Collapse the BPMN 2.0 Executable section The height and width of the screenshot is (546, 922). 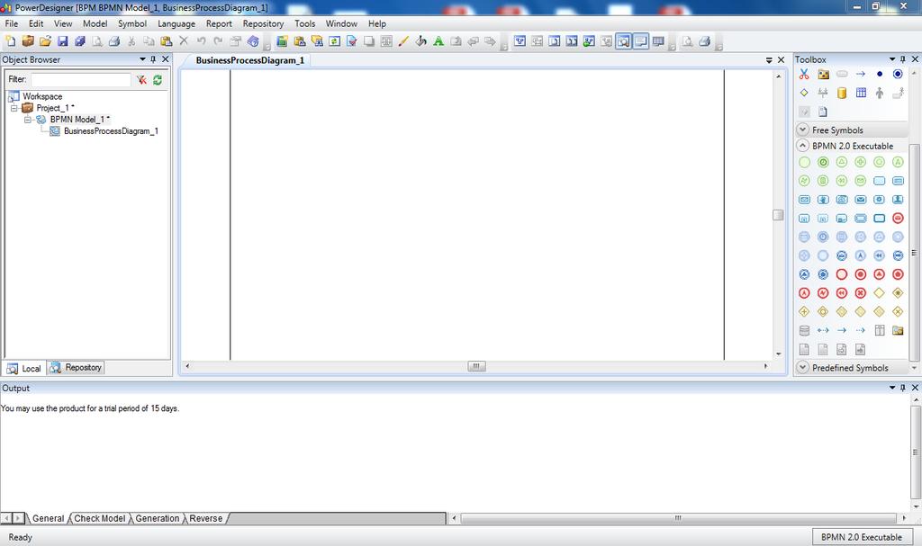pyautogui.click(x=802, y=145)
